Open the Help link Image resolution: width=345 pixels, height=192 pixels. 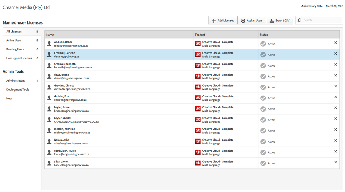coord(9,99)
